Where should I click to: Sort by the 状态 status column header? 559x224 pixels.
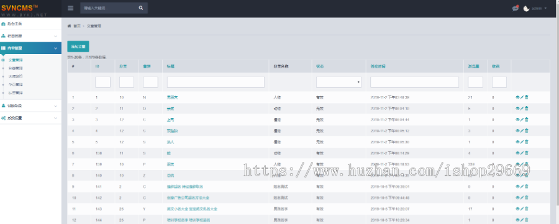coord(320,66)
